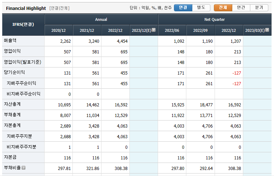Click the 2021/12 매출액 value 3,240

pyautogui.click(x=94, y=41)
